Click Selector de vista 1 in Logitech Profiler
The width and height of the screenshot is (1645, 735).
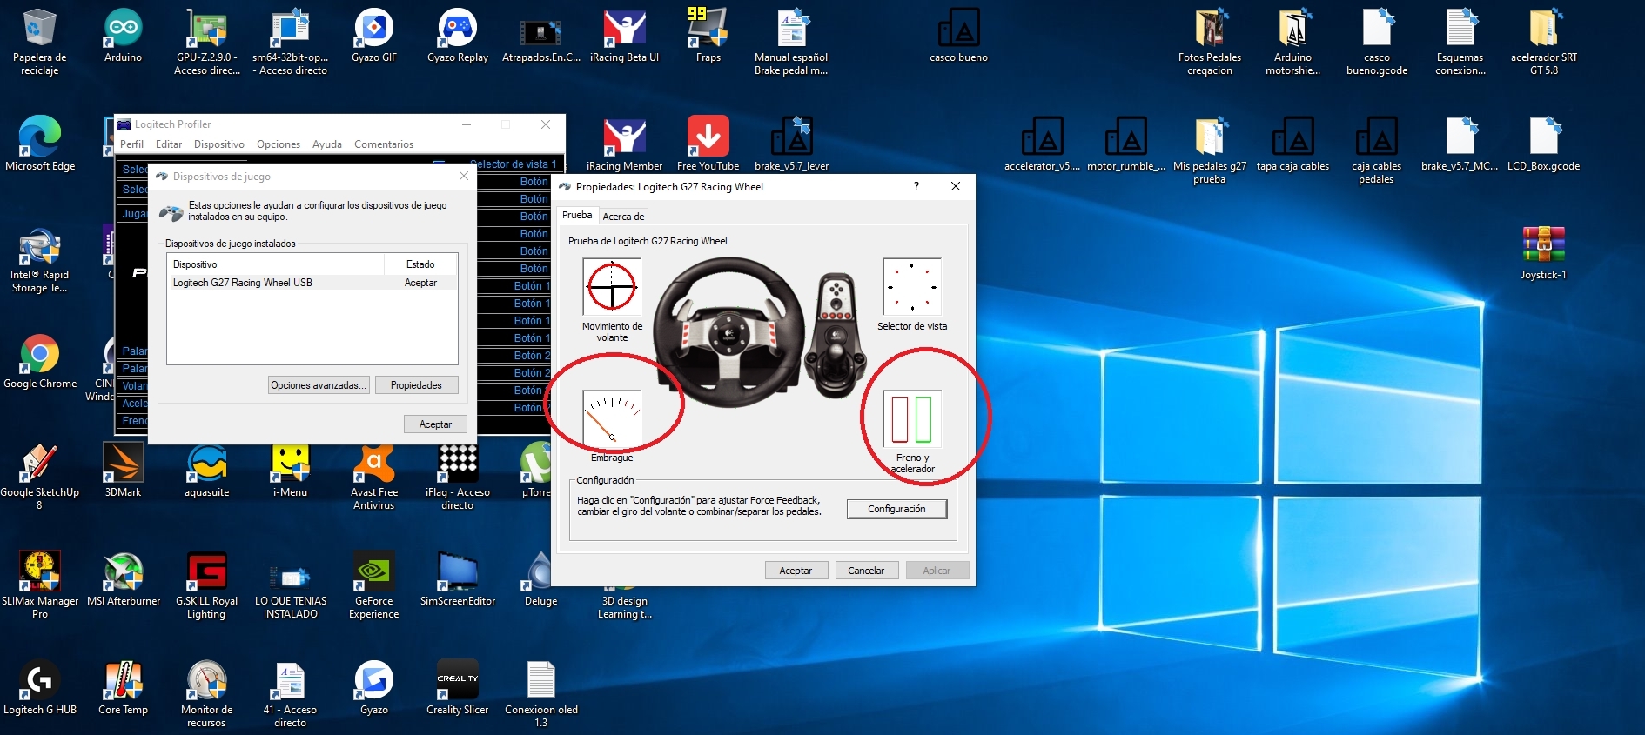514,164
